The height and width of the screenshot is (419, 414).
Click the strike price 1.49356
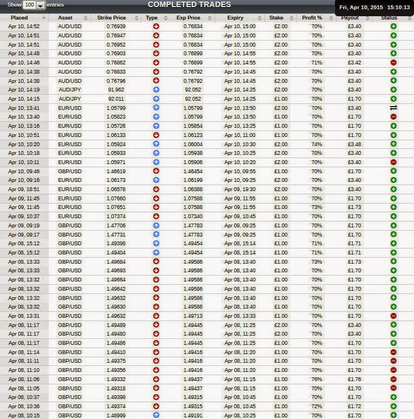point(116,370)
